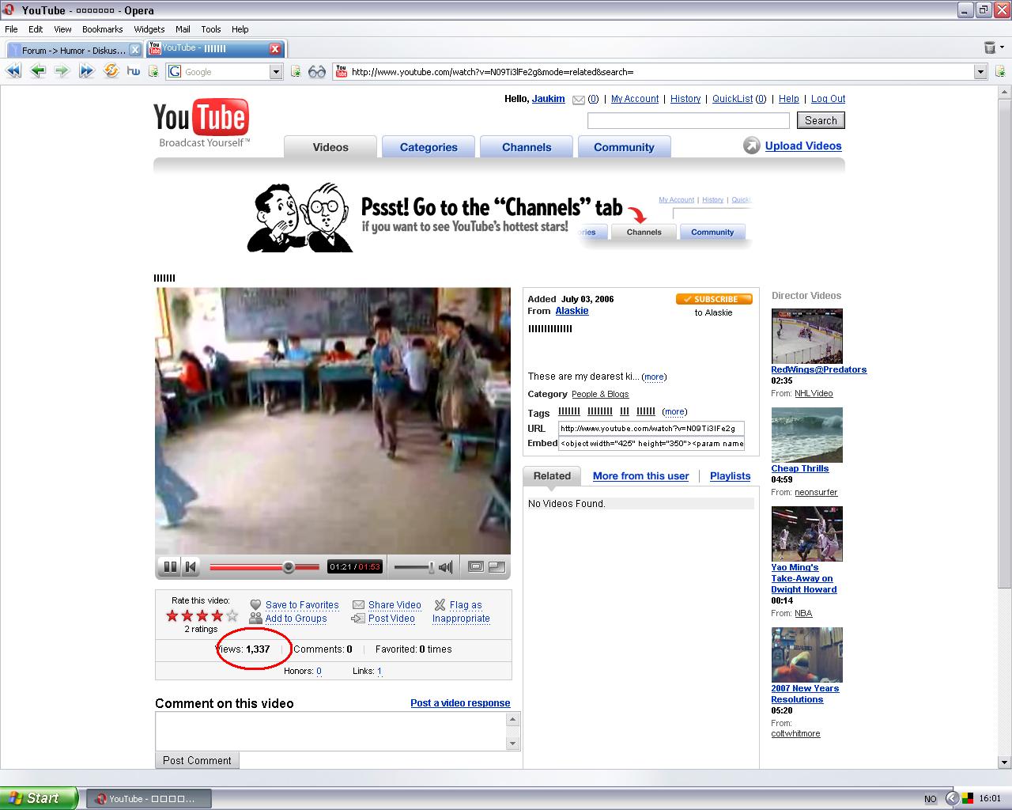Flag the video as inappropriate
The image size is (1012, 810).
point(461,611)
